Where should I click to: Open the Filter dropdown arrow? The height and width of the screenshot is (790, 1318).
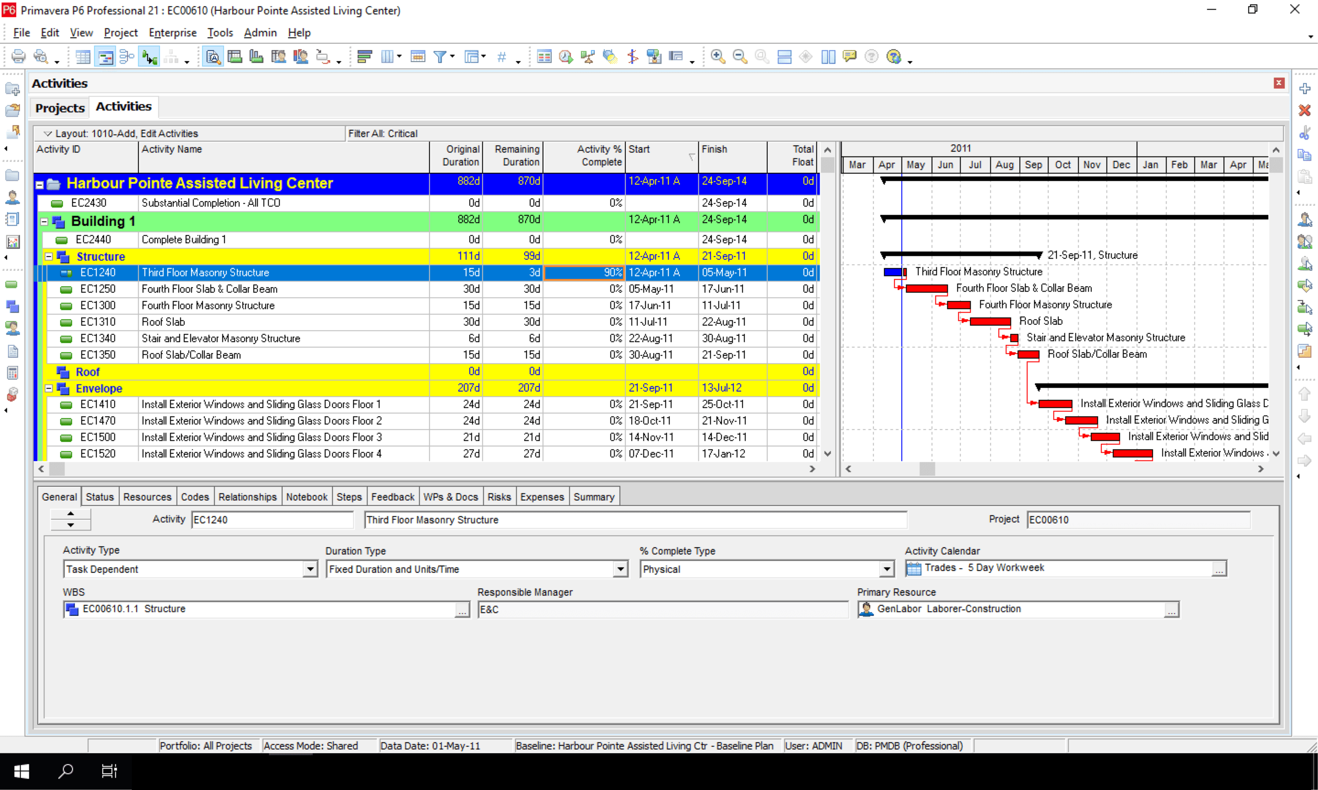pyautogui.click(x=452, y=56)
